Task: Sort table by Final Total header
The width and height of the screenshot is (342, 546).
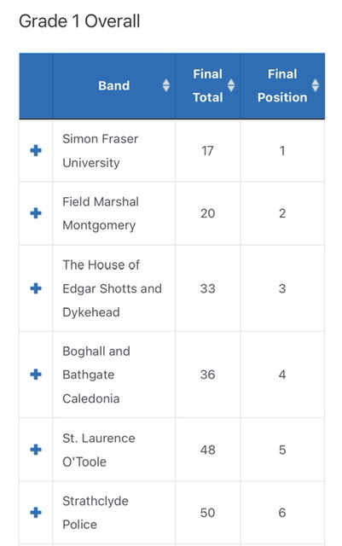Action: point(208,85)
